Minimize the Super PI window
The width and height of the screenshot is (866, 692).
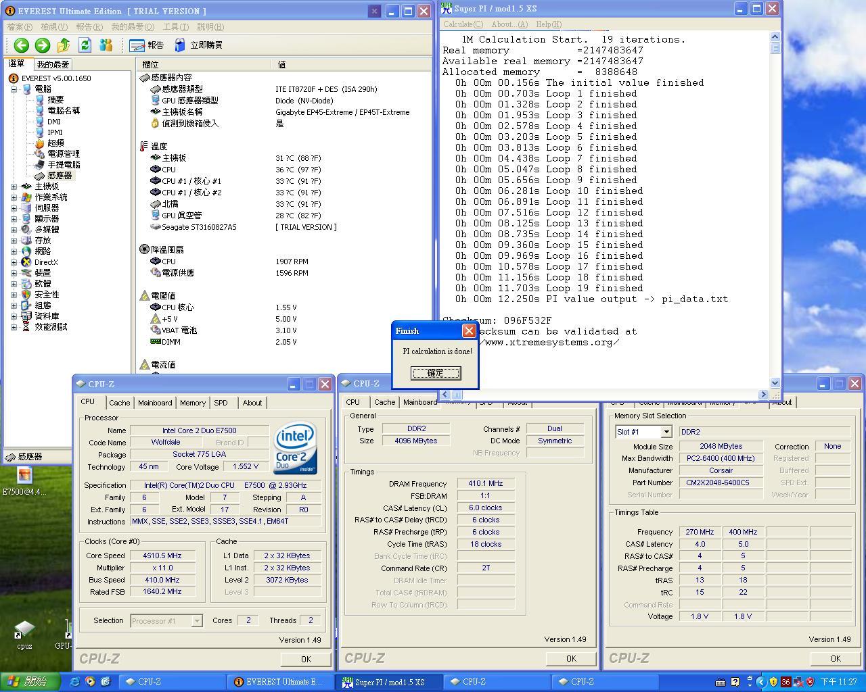[741, 9]
